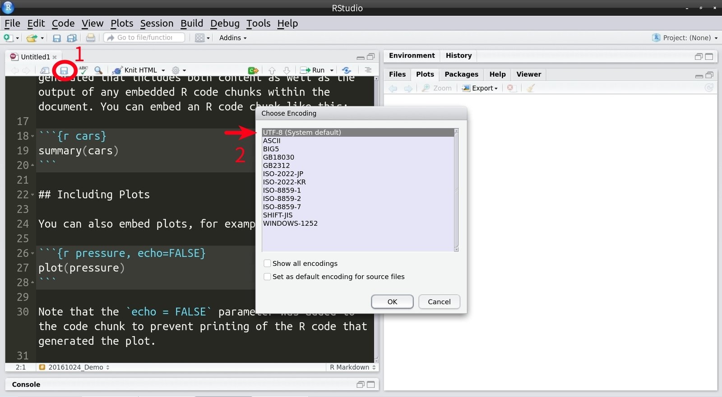Collapse the code chunk at line 18
The height and width of the screenshot is (397, 722).
point(32,136)
